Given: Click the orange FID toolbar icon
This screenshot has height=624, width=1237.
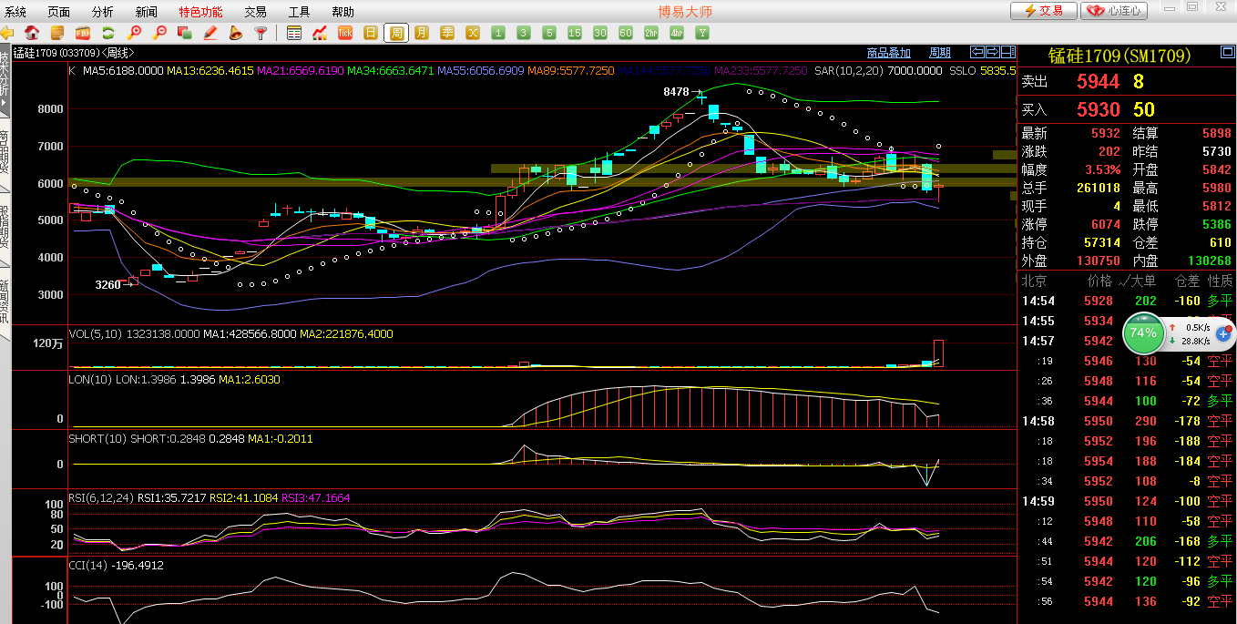Looking at the screenshot, I should (x=83, y=33).
